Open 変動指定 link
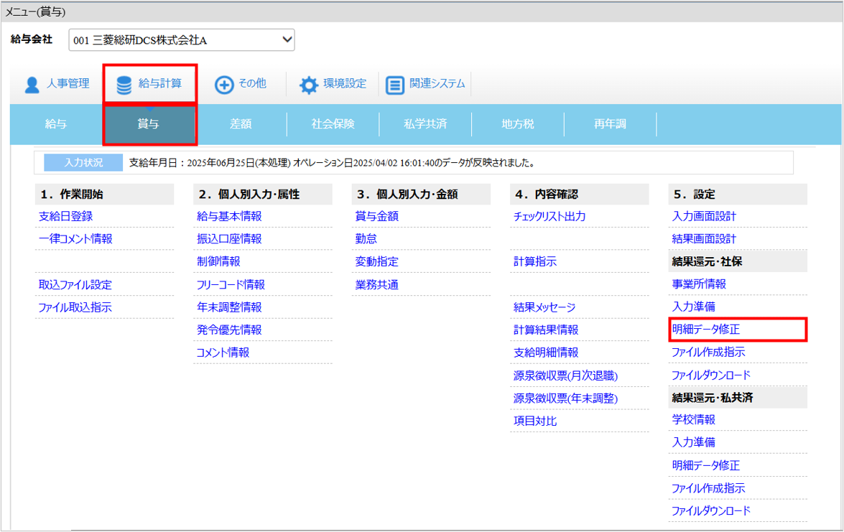Viewport: 844px width, 532px height. click(x=377, y=261)
